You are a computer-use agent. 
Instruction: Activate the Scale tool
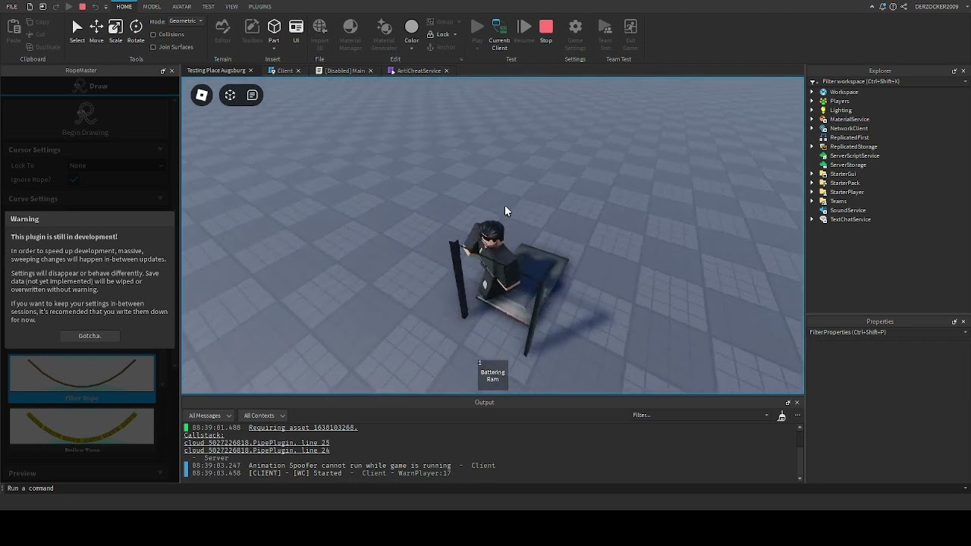[x=115, y=31]
